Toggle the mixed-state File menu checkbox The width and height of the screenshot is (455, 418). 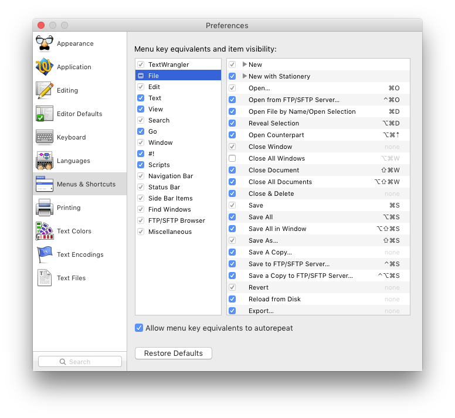(x=141, y=76)
